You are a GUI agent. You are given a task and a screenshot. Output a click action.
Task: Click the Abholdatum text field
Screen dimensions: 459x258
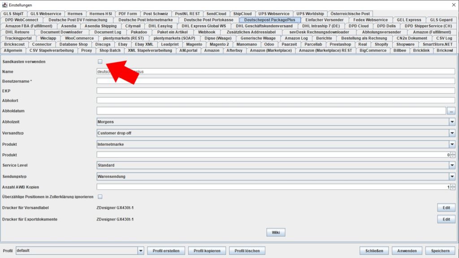(271, 111)
